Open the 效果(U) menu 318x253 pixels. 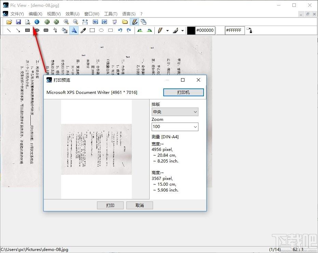click(x=72, y=14)
